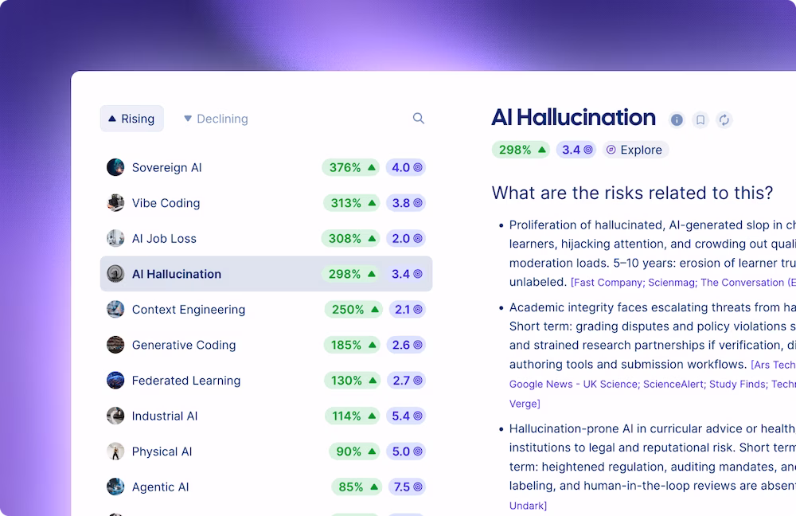This screenshot has width=796, height=516.
Task: Click the 185% badge for Generative Coding
Action: pos(352,345)
